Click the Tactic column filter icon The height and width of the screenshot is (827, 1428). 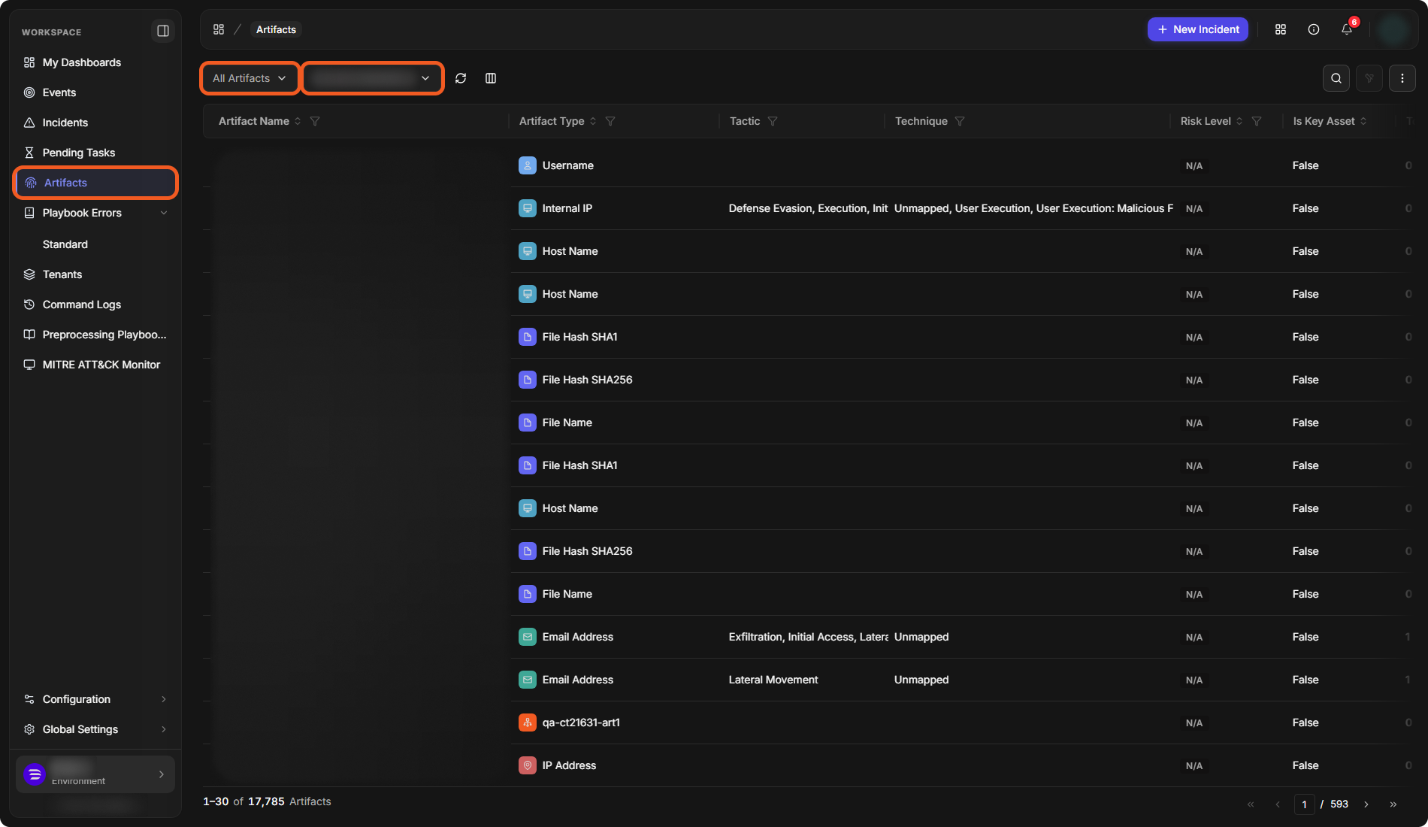click(773, 121)
